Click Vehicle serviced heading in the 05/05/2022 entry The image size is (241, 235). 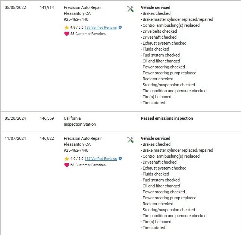point(155,7)
